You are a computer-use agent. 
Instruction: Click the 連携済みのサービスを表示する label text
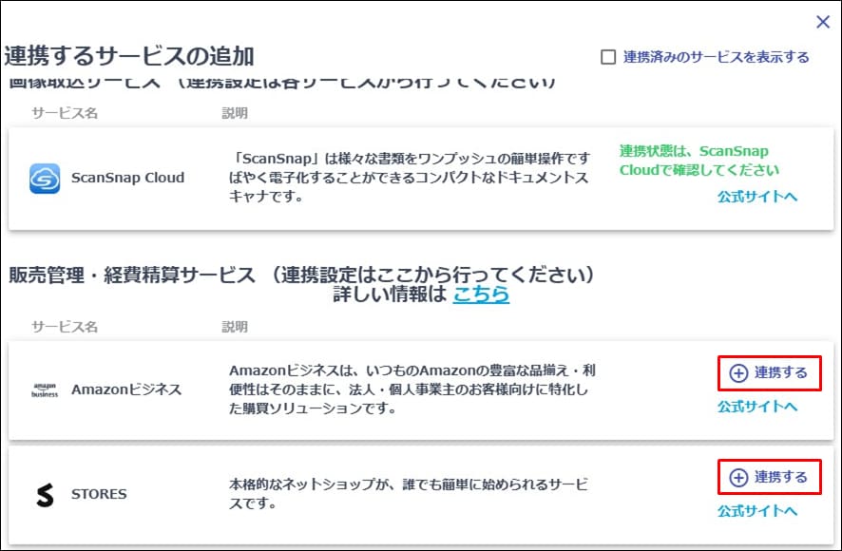tap(716, 57)
